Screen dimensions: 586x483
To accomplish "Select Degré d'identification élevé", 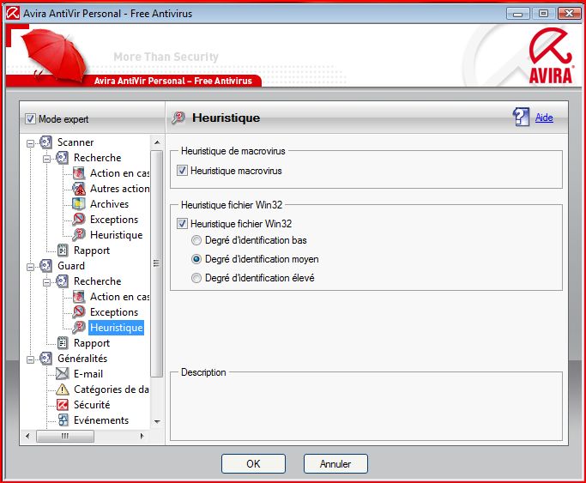I will (x=196, y=278).
